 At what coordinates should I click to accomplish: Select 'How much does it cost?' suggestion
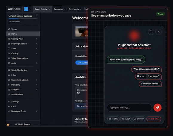pyautogui.click(x=148, y=76)
